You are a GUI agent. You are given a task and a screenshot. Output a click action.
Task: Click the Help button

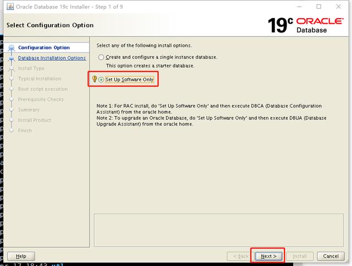[x=21, y=256]
